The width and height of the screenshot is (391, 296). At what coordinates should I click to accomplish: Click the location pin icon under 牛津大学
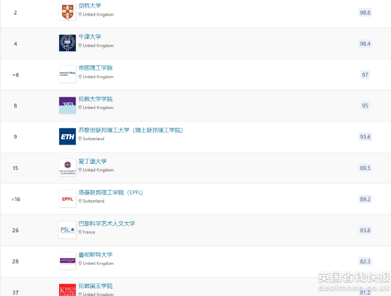tap(80, 45)
